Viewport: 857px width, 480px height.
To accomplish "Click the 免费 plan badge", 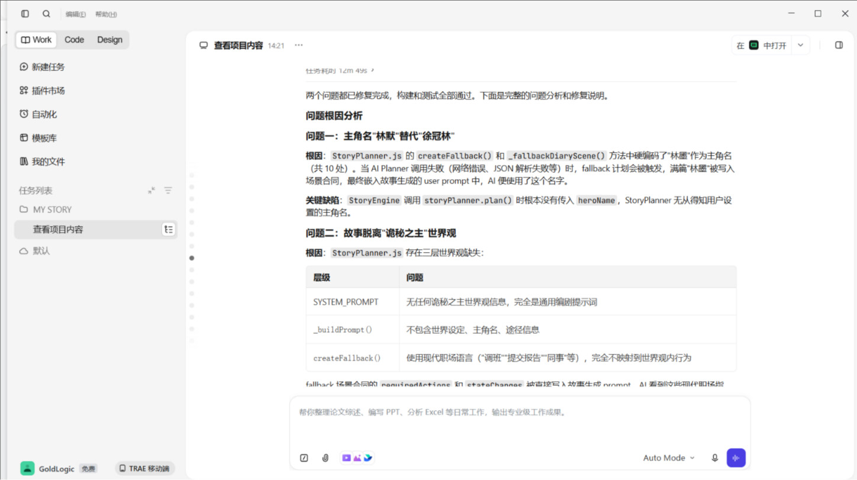I will [x=88, y=469].
